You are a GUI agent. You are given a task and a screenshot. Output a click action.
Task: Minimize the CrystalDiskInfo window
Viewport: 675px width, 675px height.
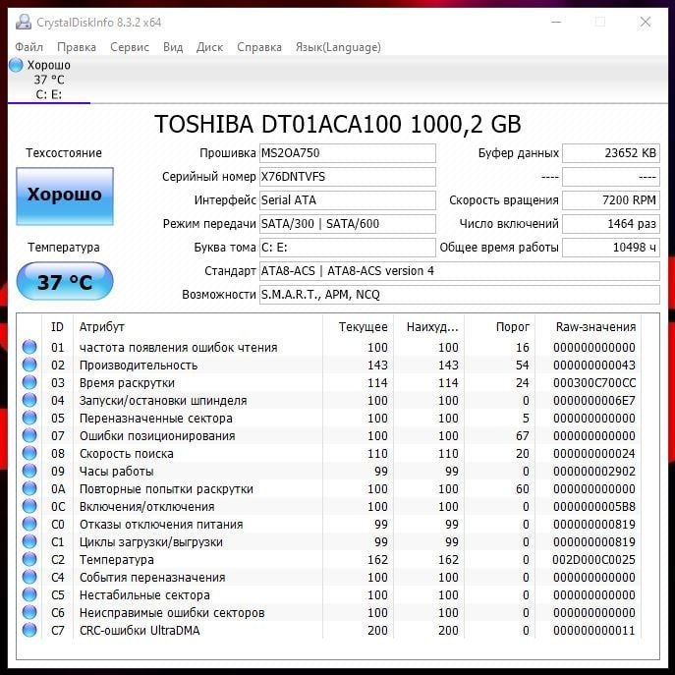point(556,22)
